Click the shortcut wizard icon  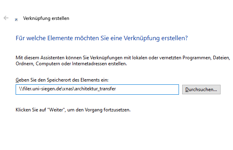click(16, 19)
